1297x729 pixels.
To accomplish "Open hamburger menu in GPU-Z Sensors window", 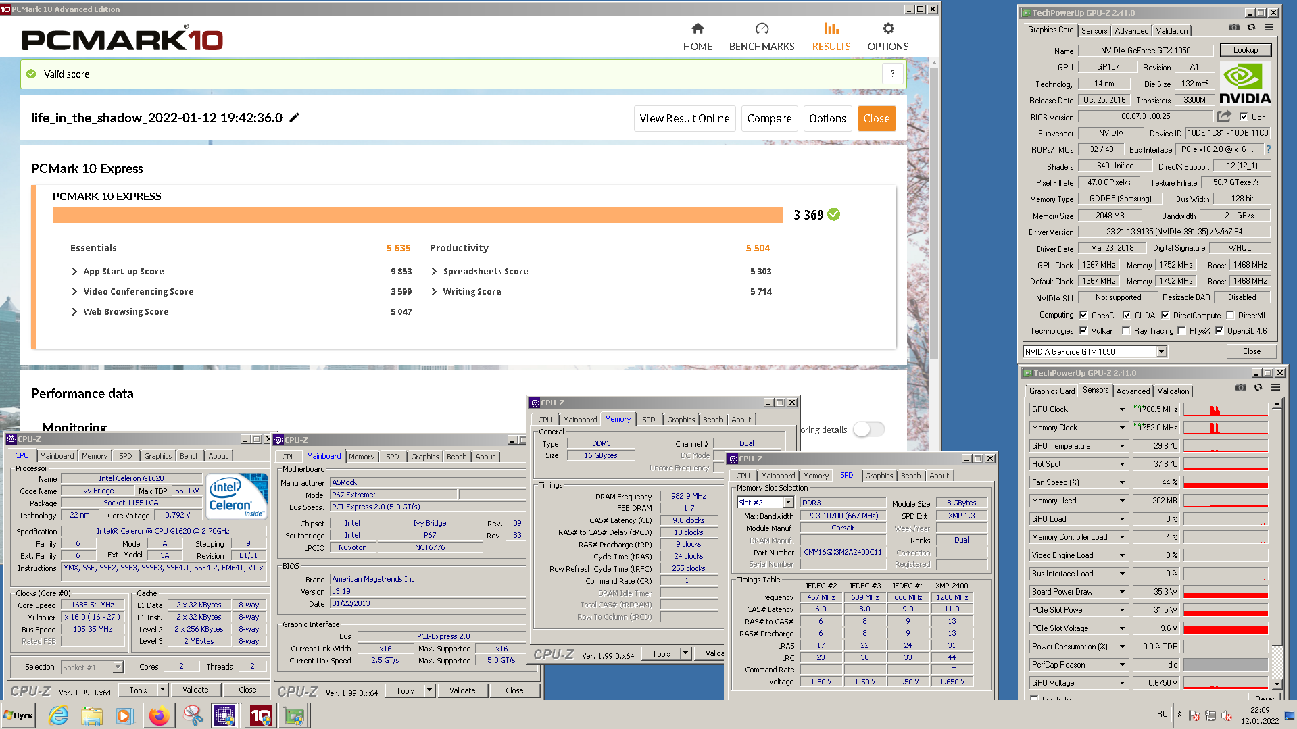I will 1275,388.
